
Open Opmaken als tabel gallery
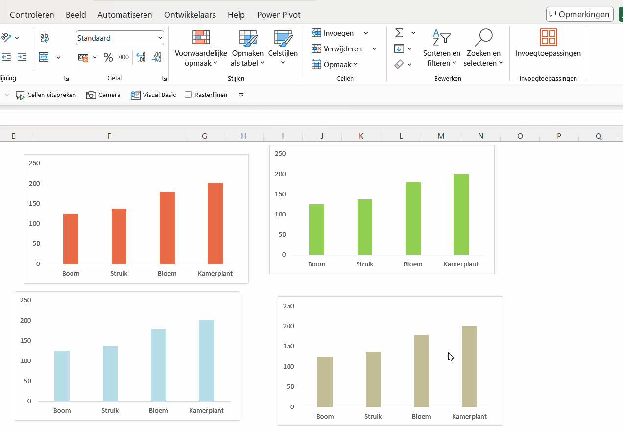[247, 48]
